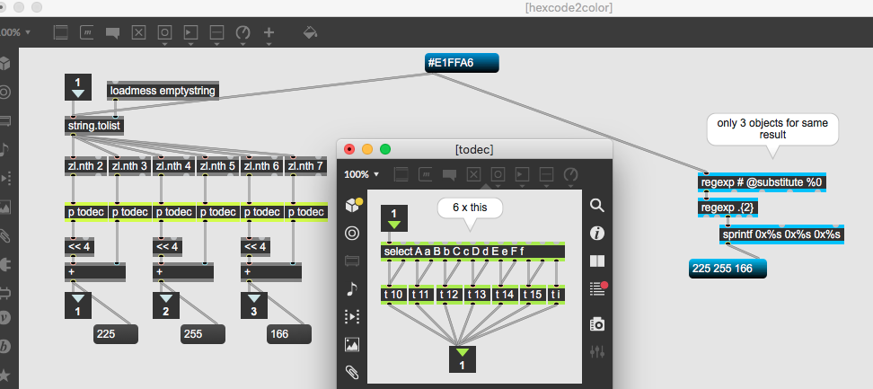Image resolution: width=873 pixels, height=389 pixels.
Task: Click the magnifying glass search icon
Action: (596, 205)
